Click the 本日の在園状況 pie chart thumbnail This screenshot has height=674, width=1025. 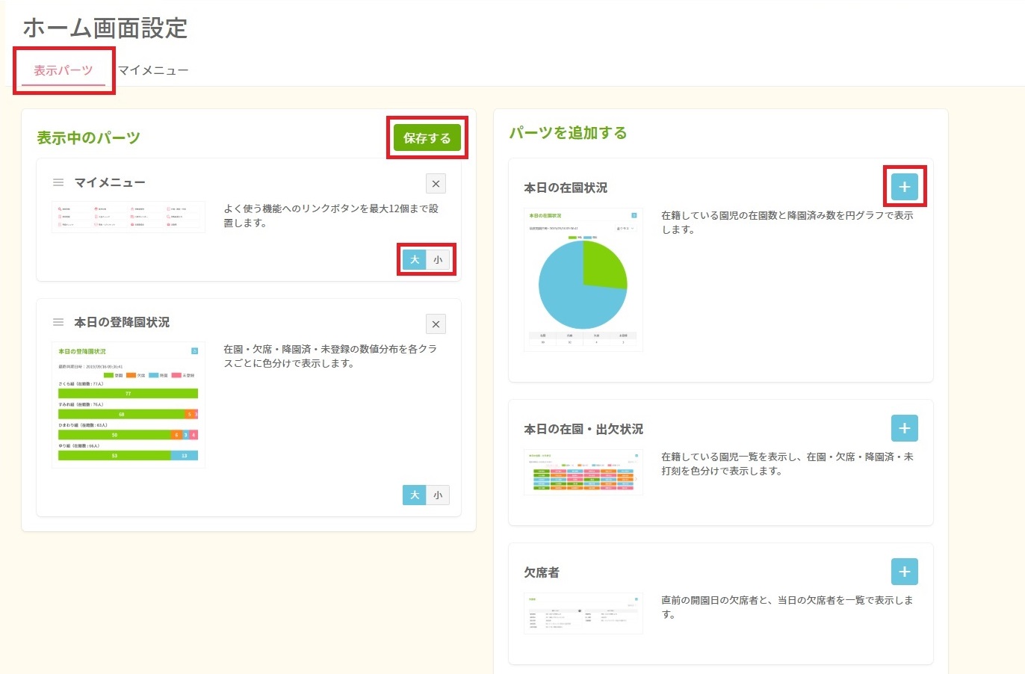(x=583, y=279)
